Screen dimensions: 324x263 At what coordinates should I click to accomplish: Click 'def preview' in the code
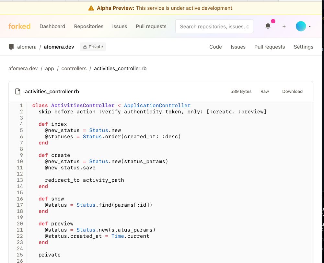coord(56,223)
